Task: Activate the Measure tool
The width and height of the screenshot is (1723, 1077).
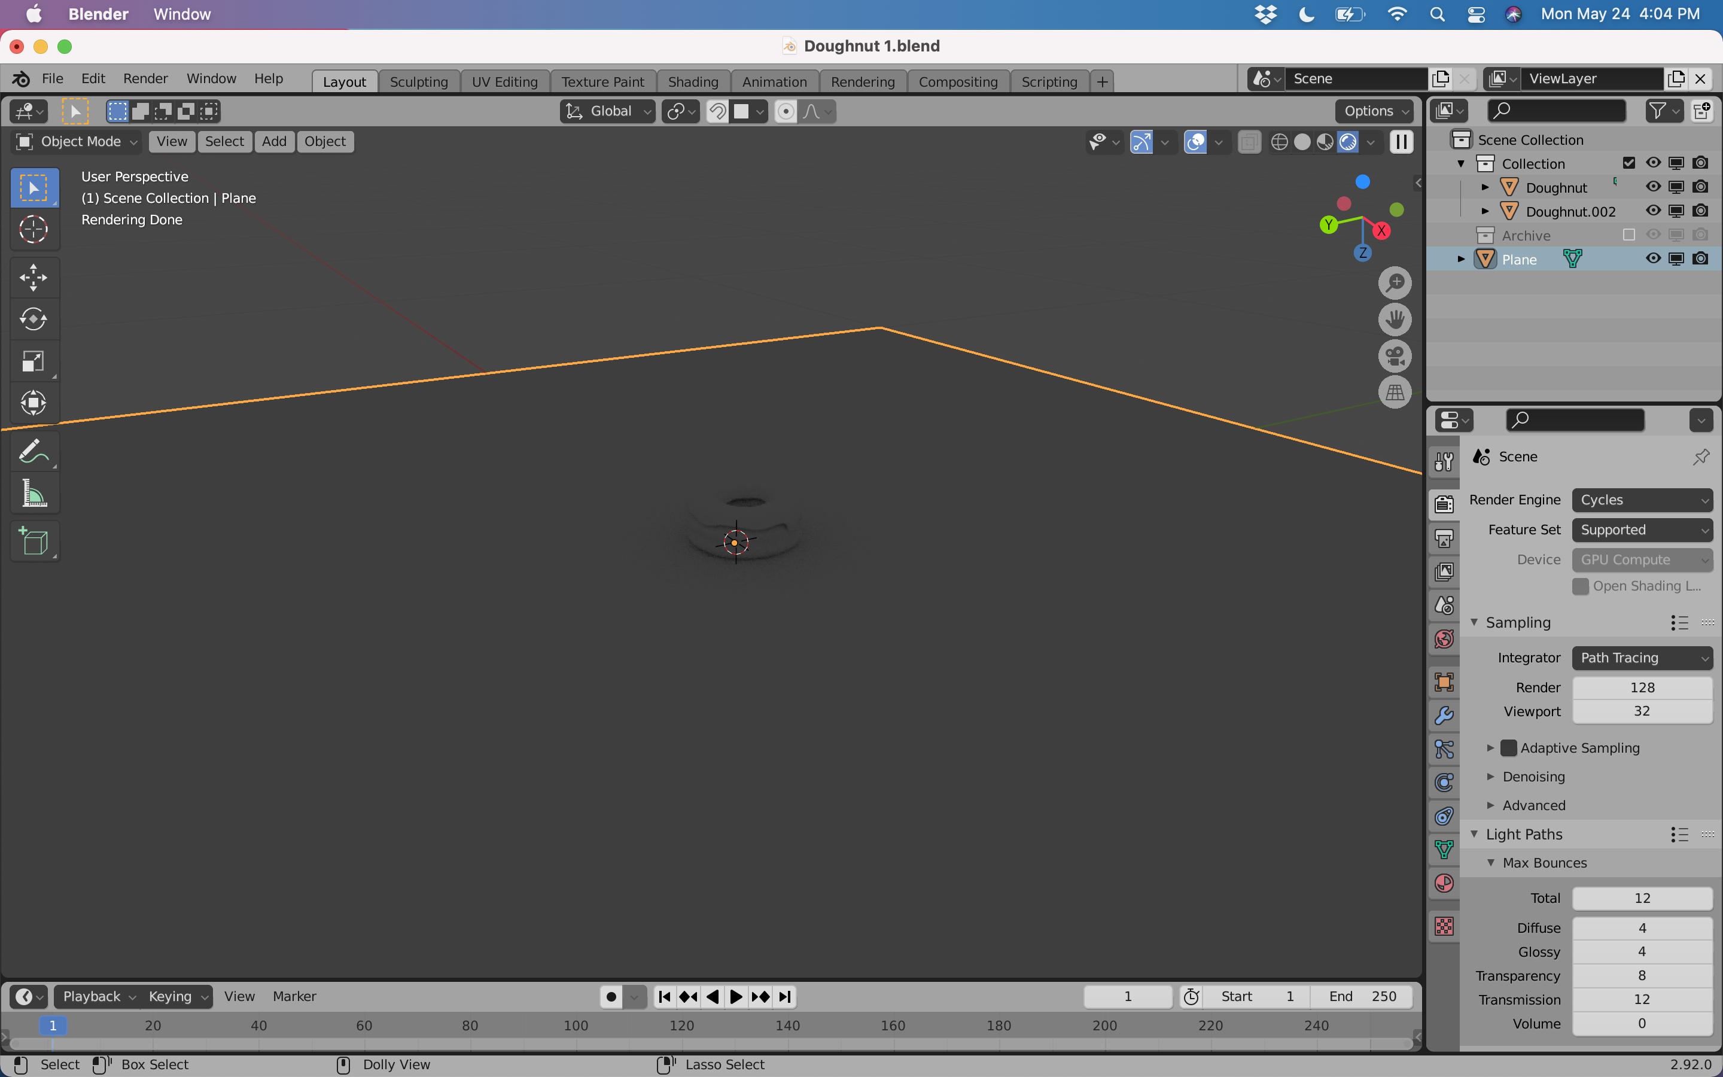Action: pyautogui.click(x=34, y=492)
